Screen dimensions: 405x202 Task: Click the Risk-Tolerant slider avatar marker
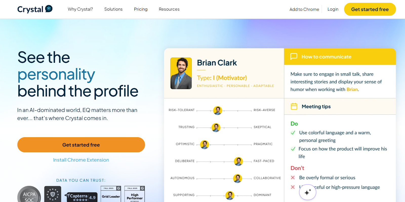pyautogui.click(x=218, y=110)
